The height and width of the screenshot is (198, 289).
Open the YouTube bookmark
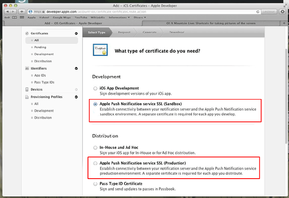tap(81, 17)
